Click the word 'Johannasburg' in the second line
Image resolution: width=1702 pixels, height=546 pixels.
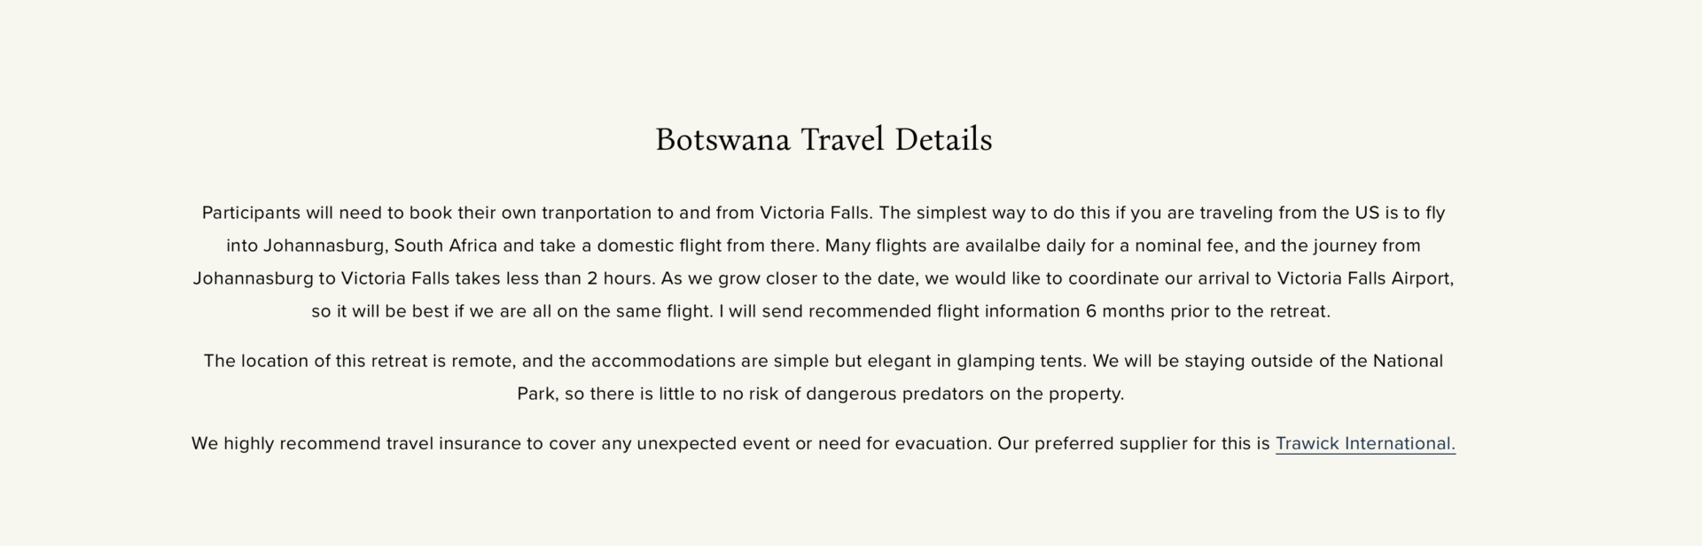[x=324, y=246]
